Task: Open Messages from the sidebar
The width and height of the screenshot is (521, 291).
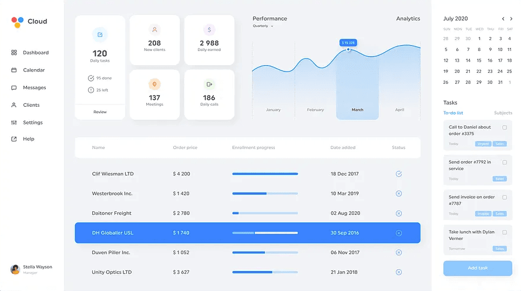Action: tap(29, 87)
